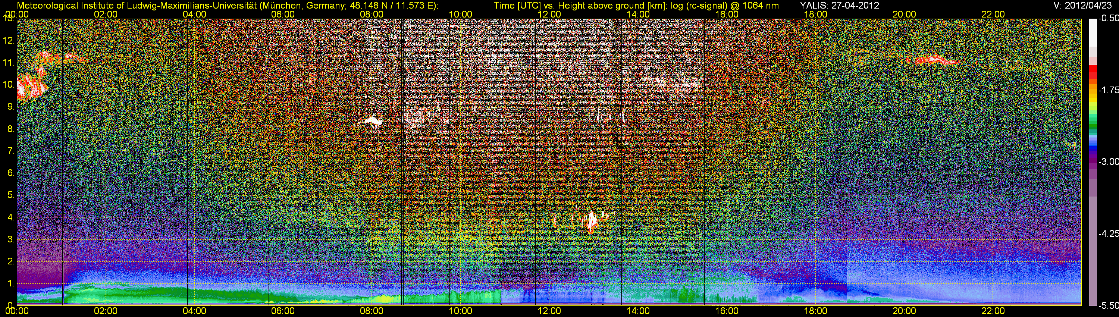This screenshot has height=317, width=1119.
Task: Click the blue band of the color scale
Action: pos(1093,145)
